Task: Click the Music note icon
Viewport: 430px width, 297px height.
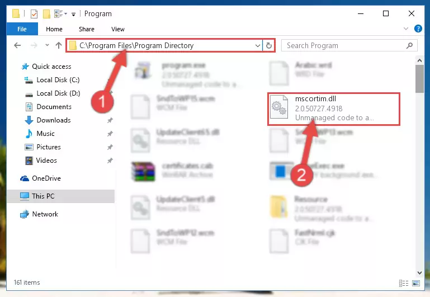Action: [29, 134]
